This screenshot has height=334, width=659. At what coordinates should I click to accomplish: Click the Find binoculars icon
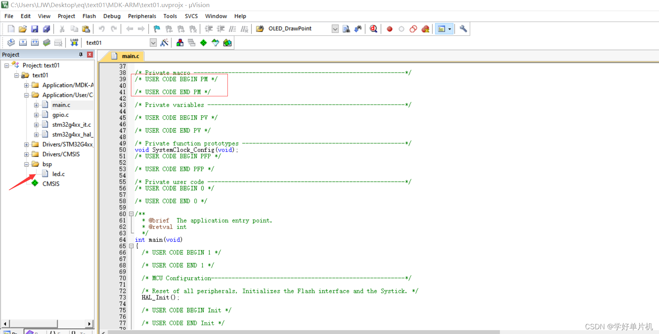[x=346, y=29]
